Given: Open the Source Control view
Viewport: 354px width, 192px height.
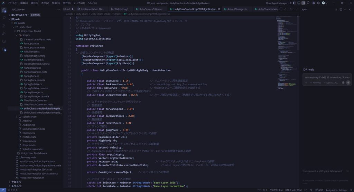Looking at the screenshot, I should coord(4,26).
